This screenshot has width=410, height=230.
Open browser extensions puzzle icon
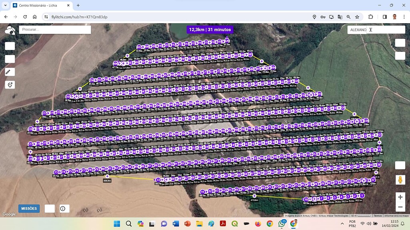(371, 17)
